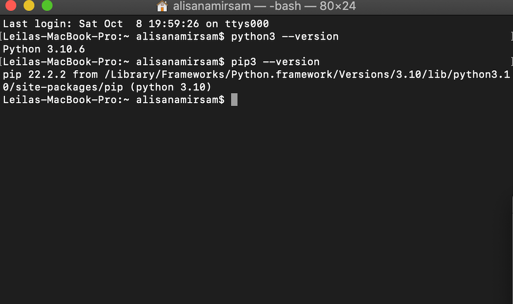
Task: Click the right bracket mark on python3 line
Action: [x=511, y=37]
